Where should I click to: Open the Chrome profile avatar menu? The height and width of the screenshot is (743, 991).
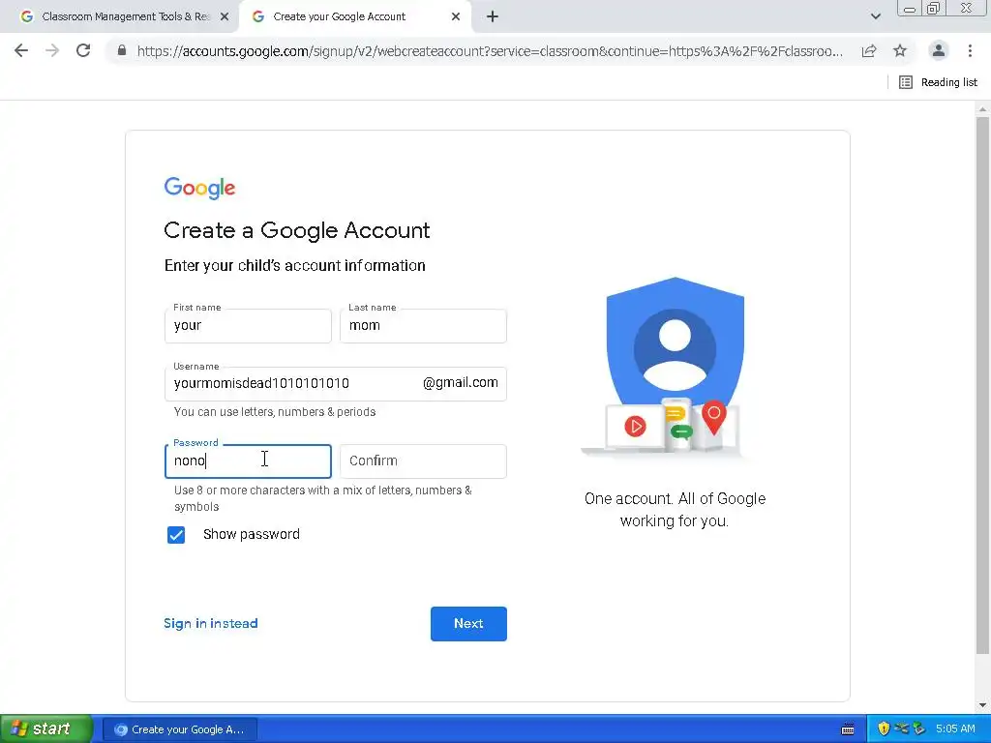939,50
